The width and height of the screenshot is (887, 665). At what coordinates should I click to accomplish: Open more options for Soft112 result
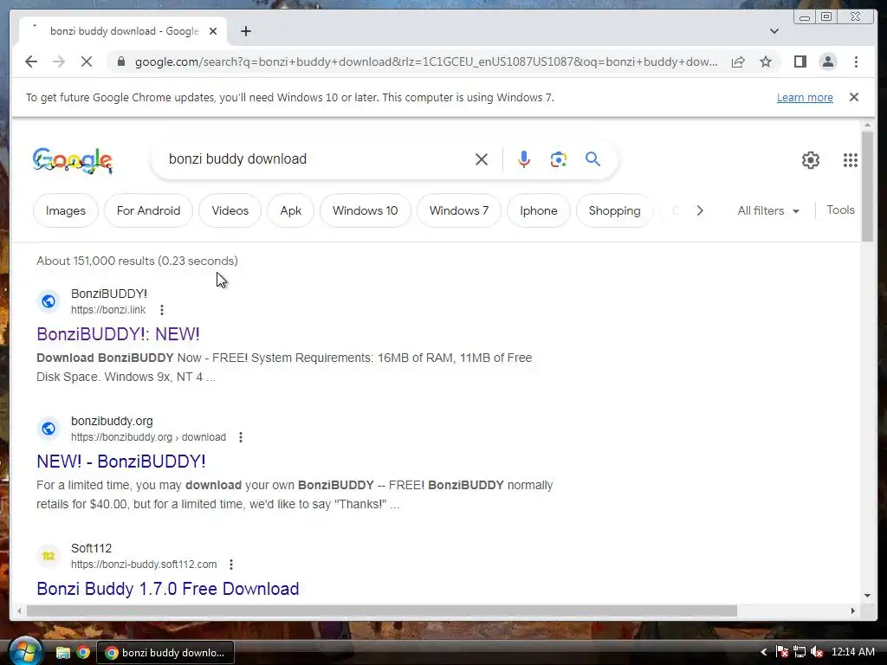(230, 565)
